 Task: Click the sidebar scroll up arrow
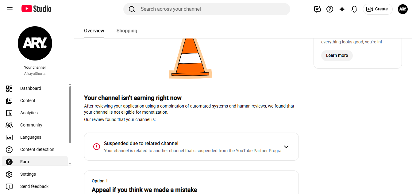(x=70, y=84)
